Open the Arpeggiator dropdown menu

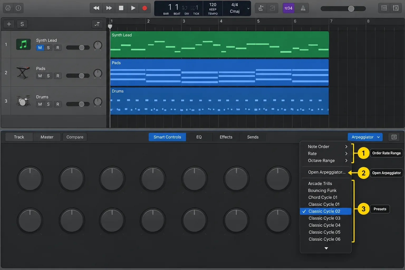365,137
